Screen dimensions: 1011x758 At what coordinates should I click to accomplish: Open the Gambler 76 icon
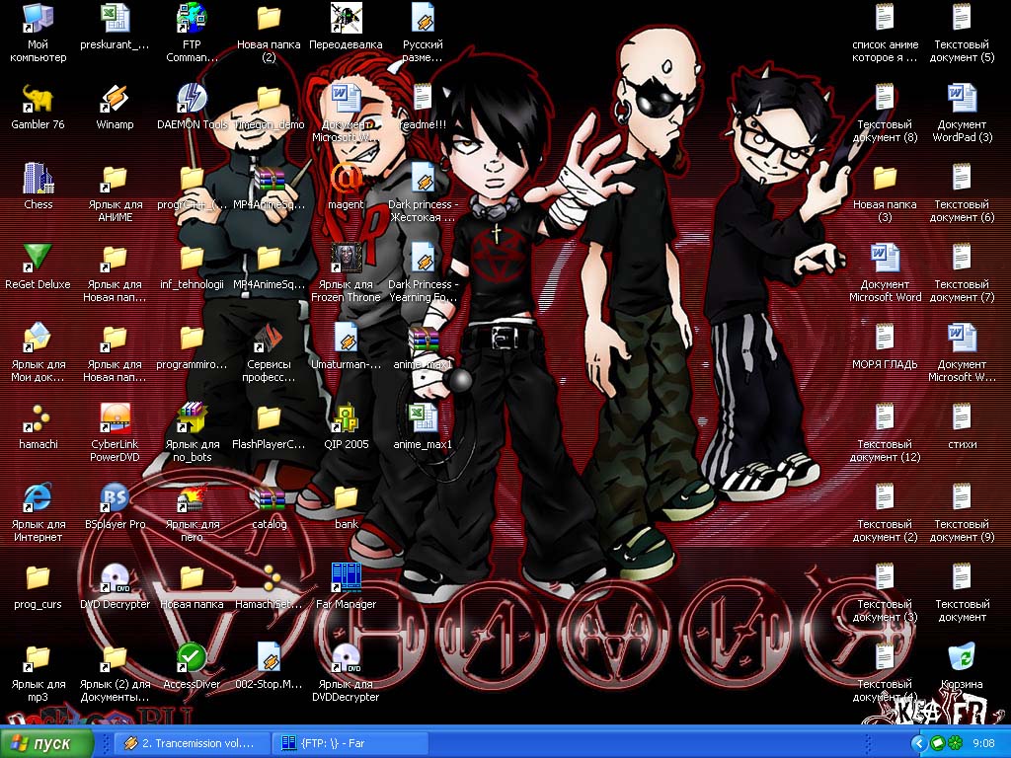point(38,101)
